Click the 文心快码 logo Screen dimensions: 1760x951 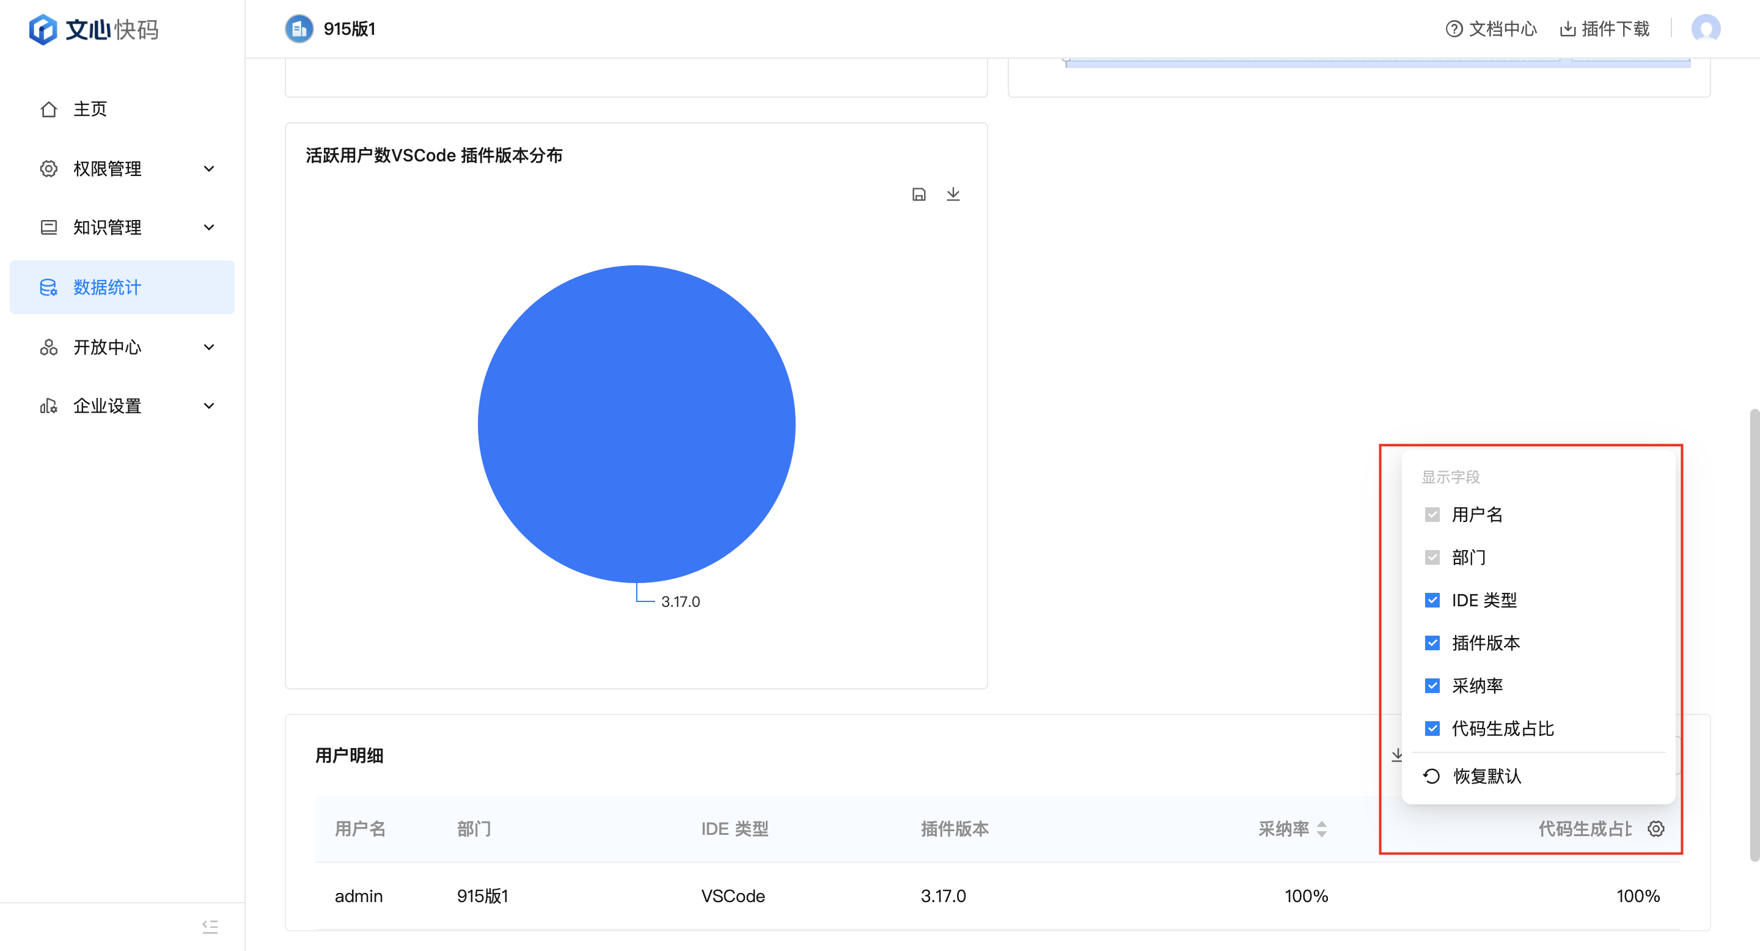(x=94, y=29)
